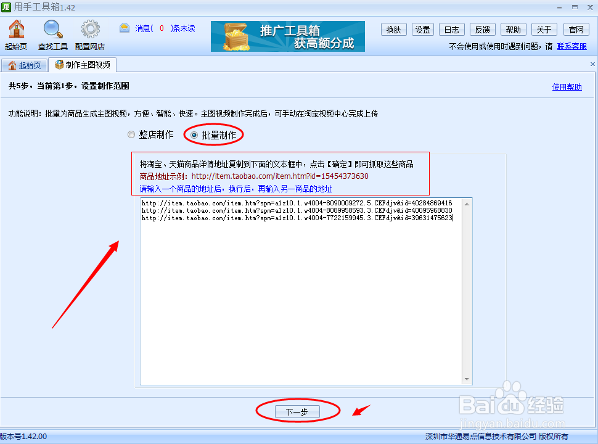Select the 批量制作 radio button
This screenshot has height=444, width=598.
(x=193, y=134)
